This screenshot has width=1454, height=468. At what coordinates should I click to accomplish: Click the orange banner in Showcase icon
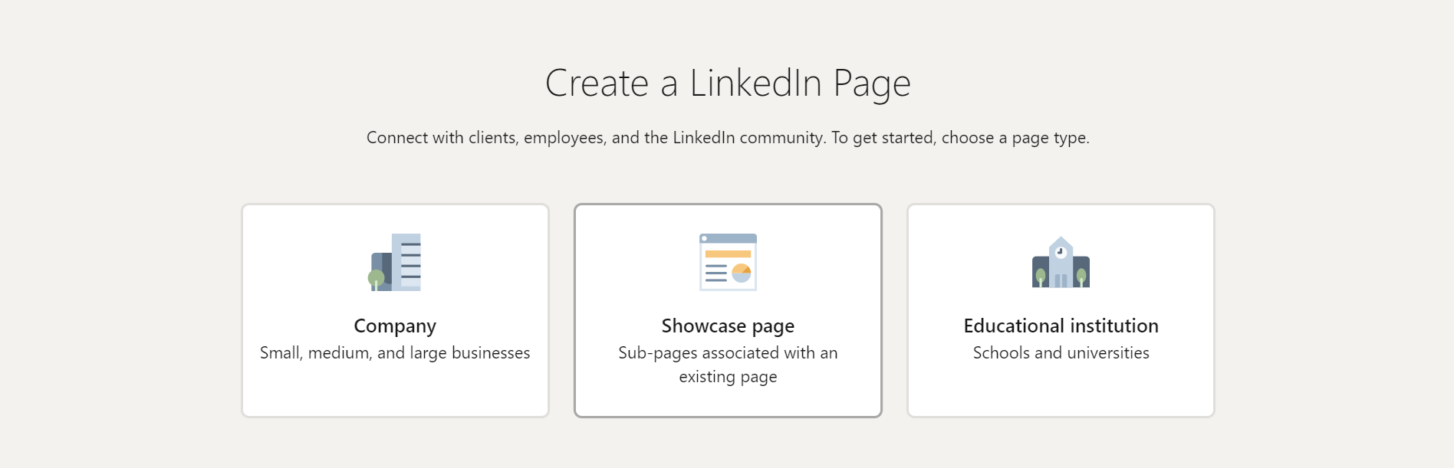728,254
